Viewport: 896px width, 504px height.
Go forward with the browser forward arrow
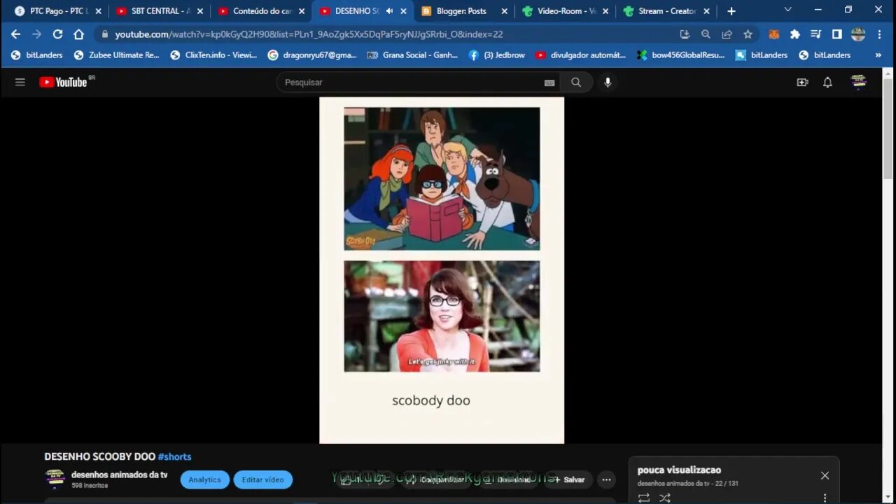pos(36,34)
